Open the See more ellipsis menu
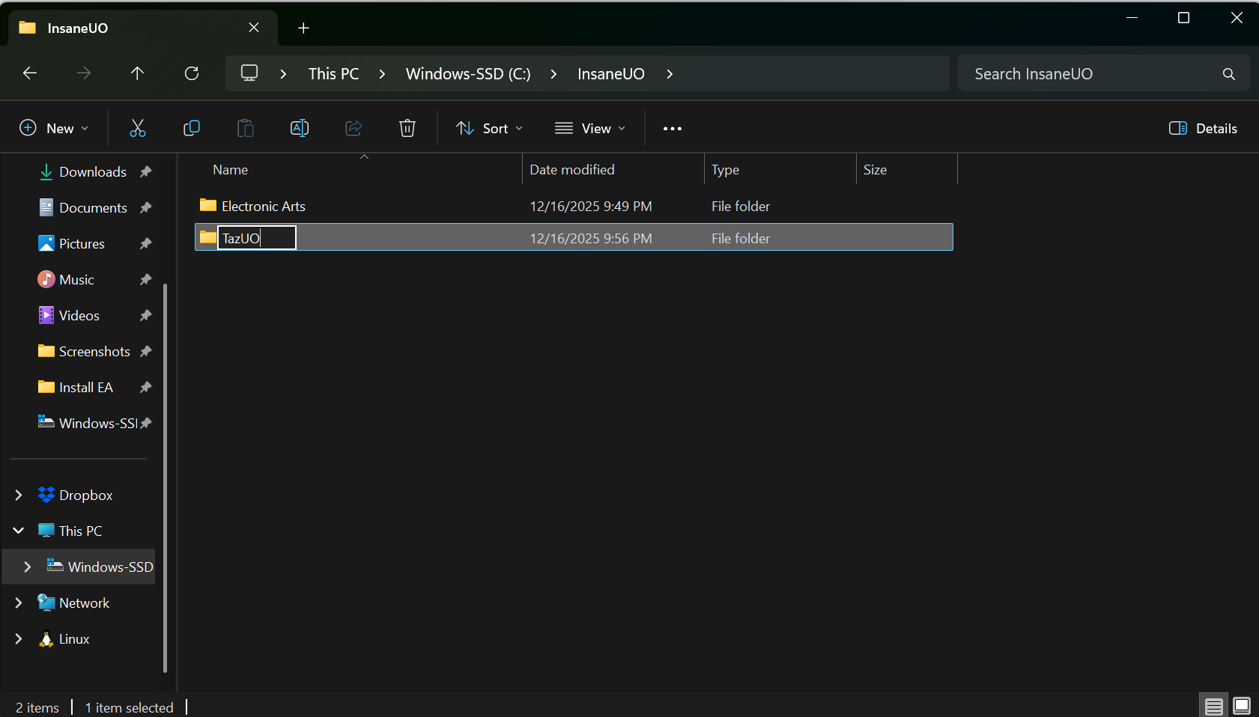The height and width of the screenshot is (717, 1259). click(672, 129)
